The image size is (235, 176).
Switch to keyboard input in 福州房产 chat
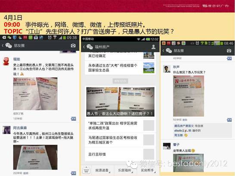point(87,170)
